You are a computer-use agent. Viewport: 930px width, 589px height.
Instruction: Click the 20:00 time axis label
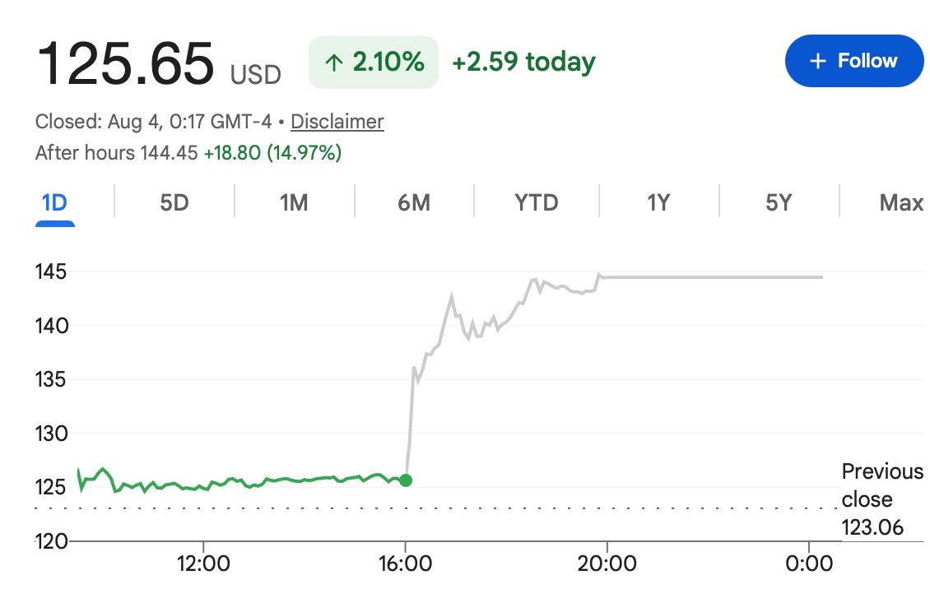click(x=607, y=563)
